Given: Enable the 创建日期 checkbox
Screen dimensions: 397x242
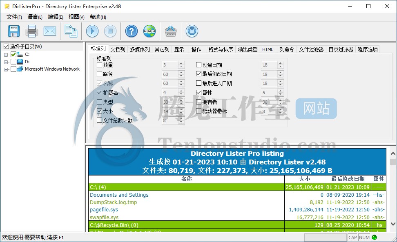Looking at the screenshot, I should click(198, 65).
